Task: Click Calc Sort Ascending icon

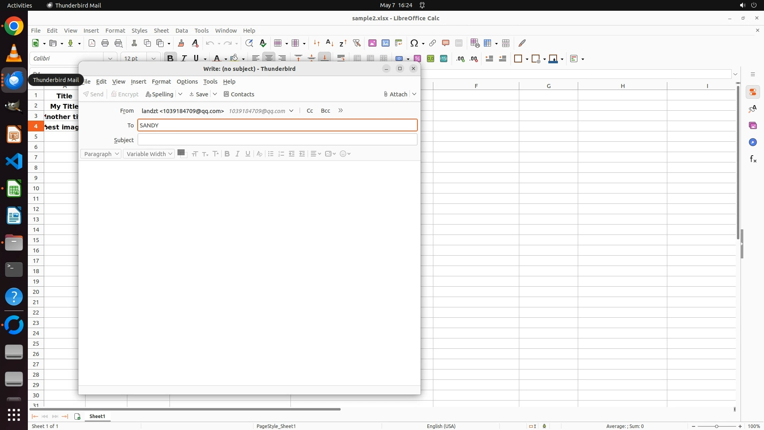Action: coord(329,43)
